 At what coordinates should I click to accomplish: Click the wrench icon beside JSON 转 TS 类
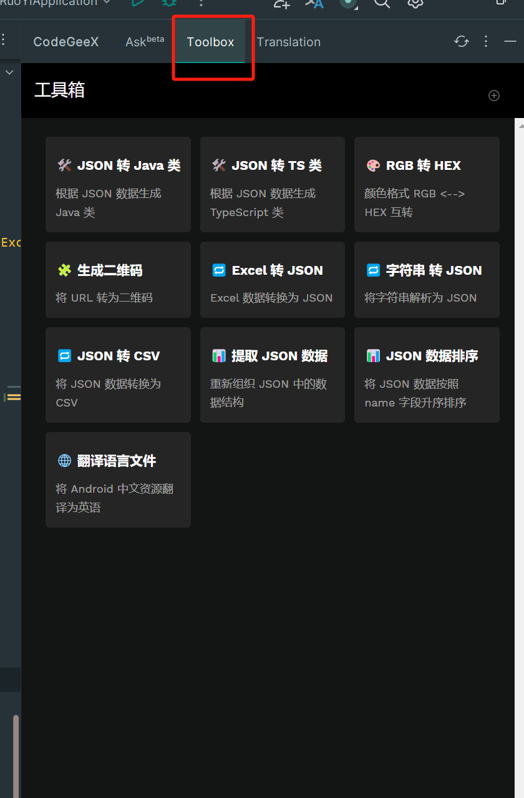pyautogui.click(x=219, y=165)
